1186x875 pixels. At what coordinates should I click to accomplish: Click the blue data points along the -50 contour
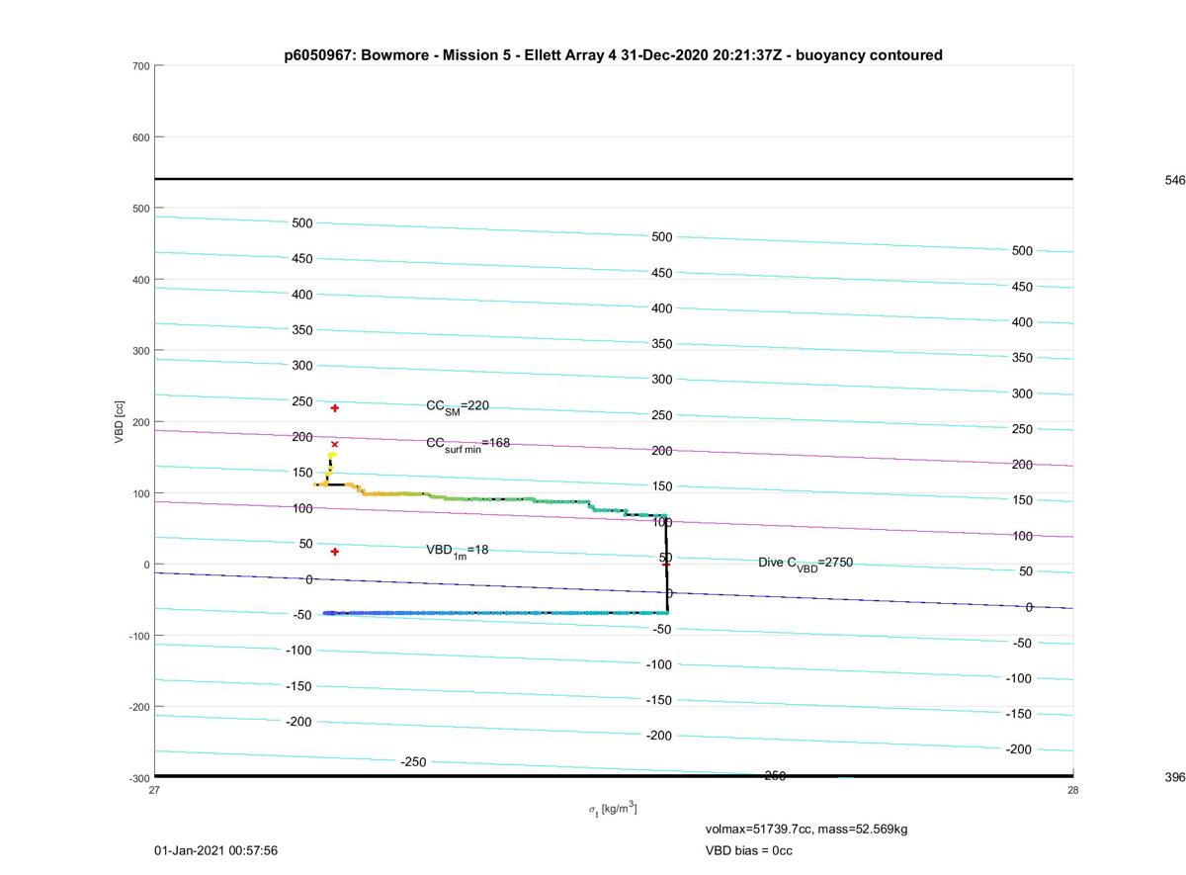pyautogui.click(x=494, y=613)
